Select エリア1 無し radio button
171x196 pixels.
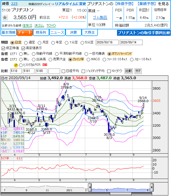click(x=21, y=54)
